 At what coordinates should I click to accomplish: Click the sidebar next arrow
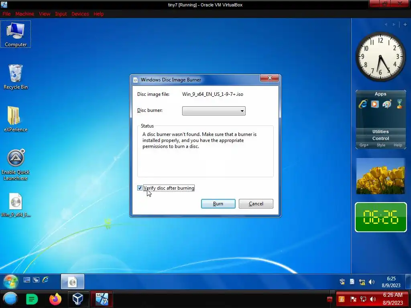coord(394,24)
